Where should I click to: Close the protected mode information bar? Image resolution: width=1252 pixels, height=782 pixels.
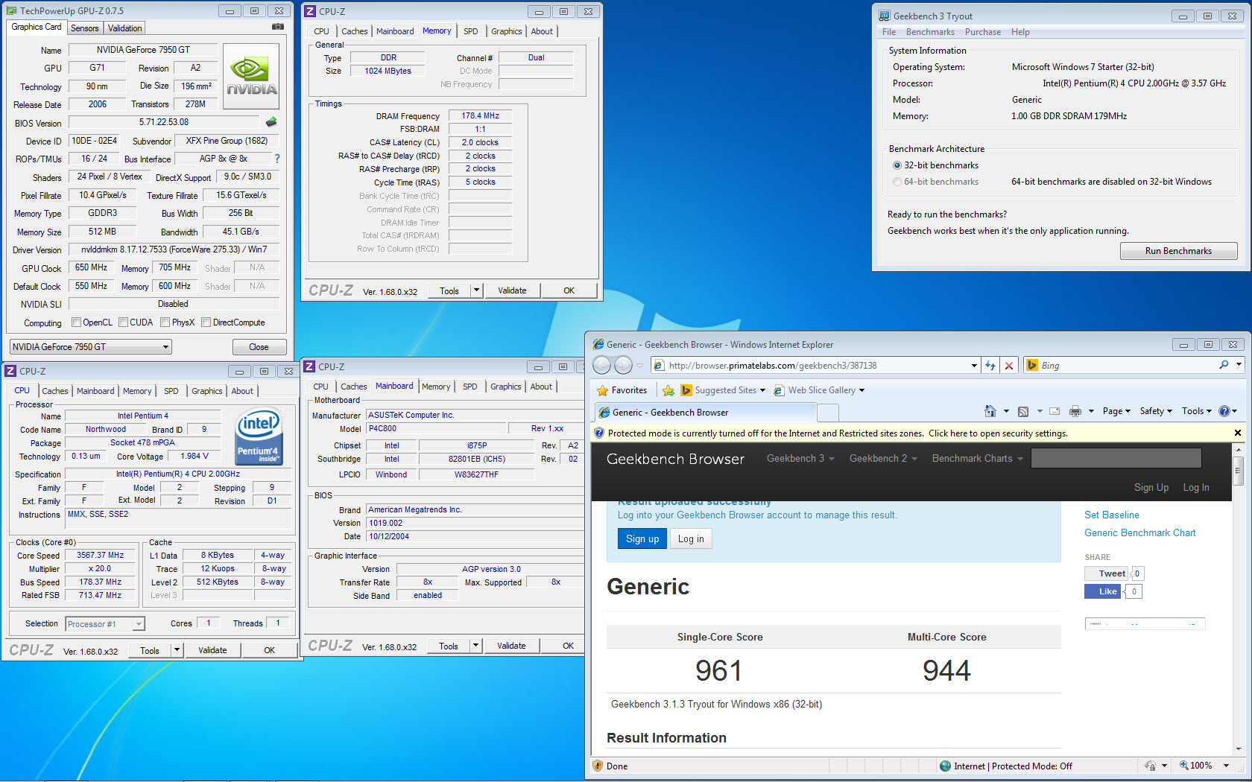1238,433
